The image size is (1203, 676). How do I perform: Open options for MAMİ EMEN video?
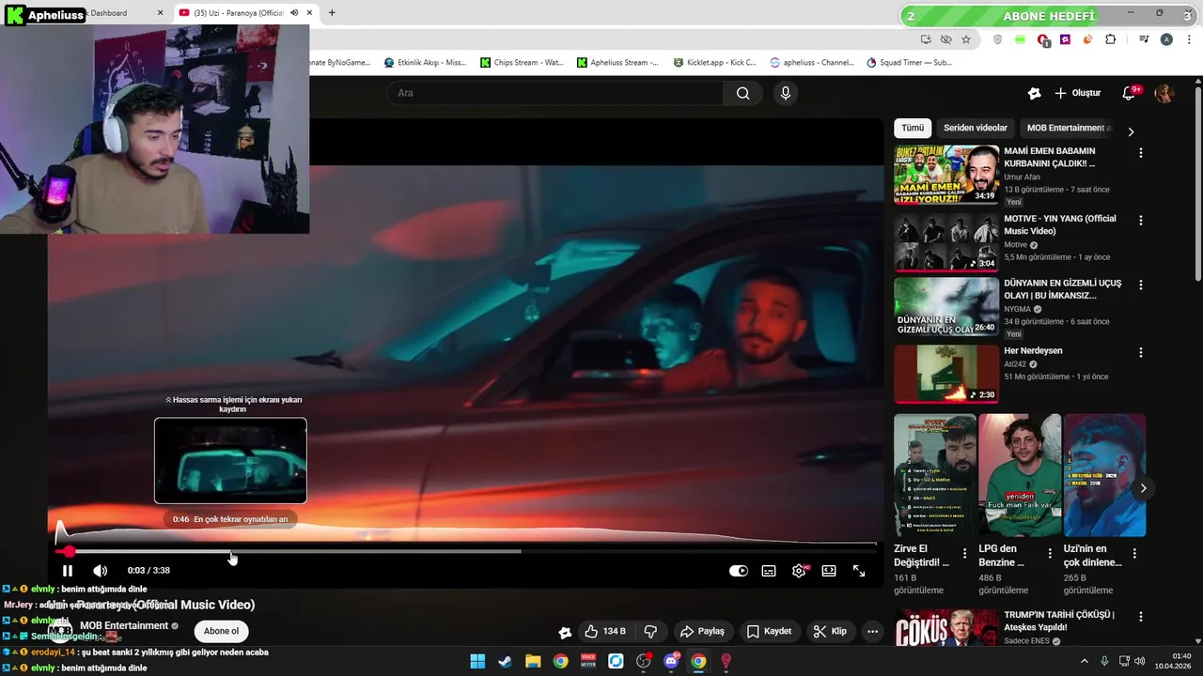click(1141, 153)
